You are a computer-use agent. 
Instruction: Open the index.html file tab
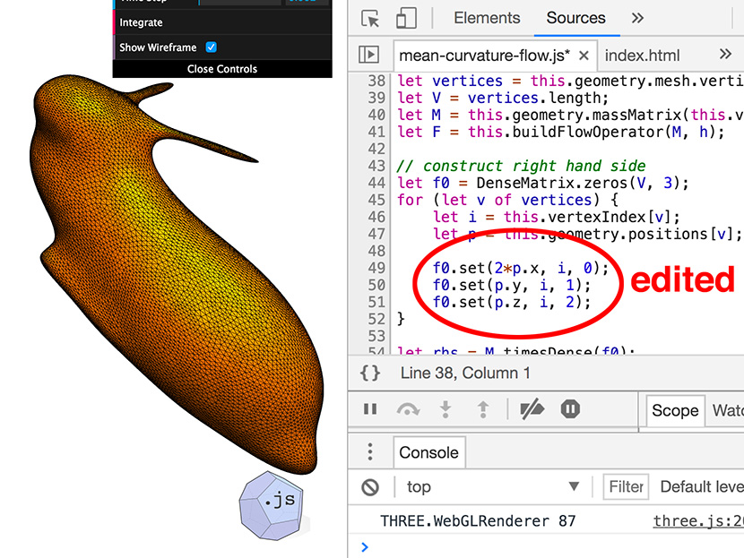(x=642, y=56)
